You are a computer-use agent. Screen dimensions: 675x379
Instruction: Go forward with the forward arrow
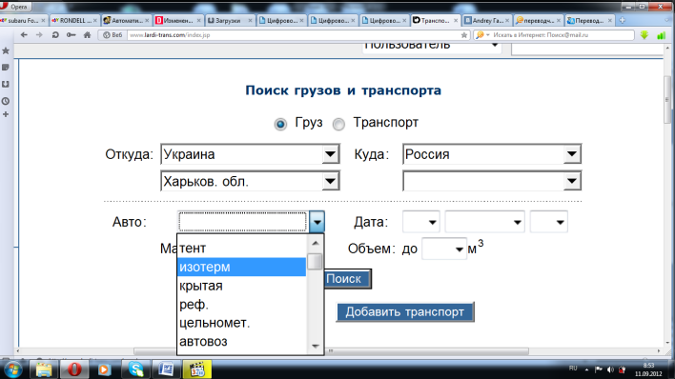[39, 35]
